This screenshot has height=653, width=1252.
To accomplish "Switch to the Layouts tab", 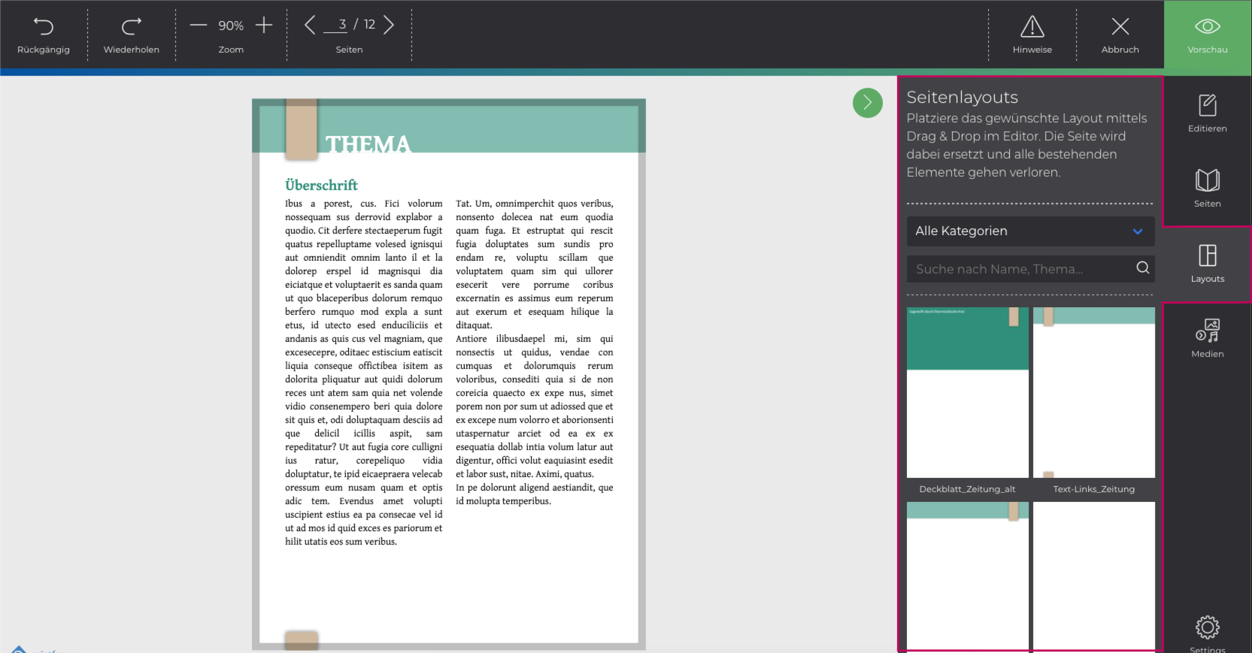I will pos(1207,257).
